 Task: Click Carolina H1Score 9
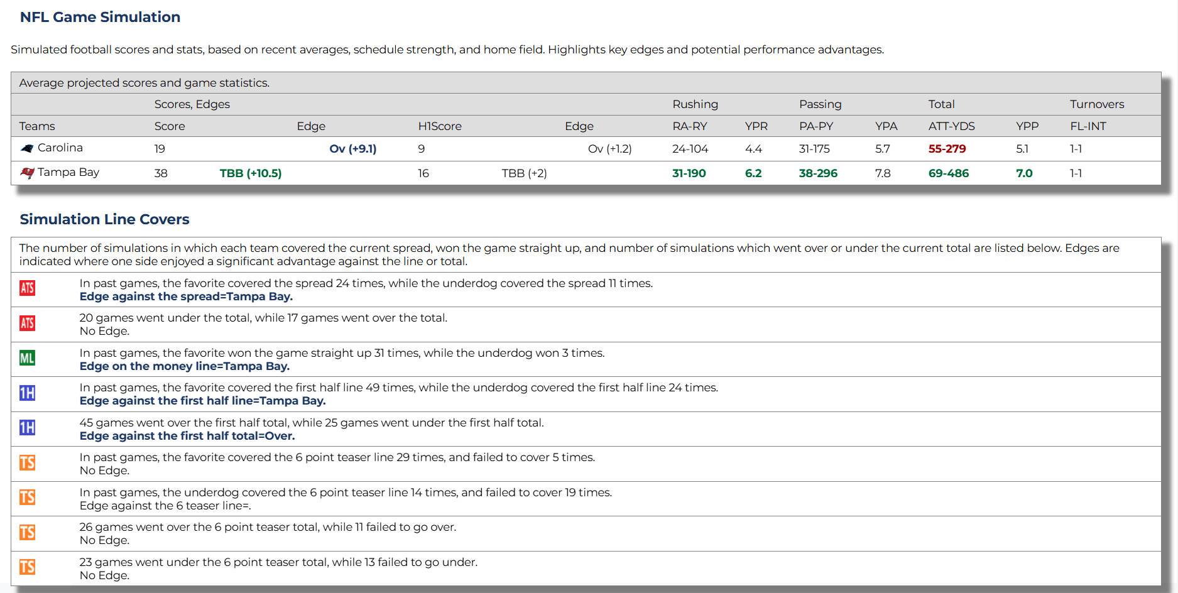coord(422,149)
